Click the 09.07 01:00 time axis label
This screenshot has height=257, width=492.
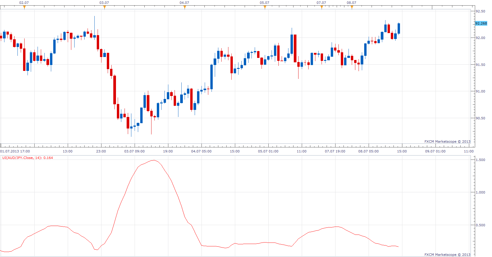[x=435, y=151]
